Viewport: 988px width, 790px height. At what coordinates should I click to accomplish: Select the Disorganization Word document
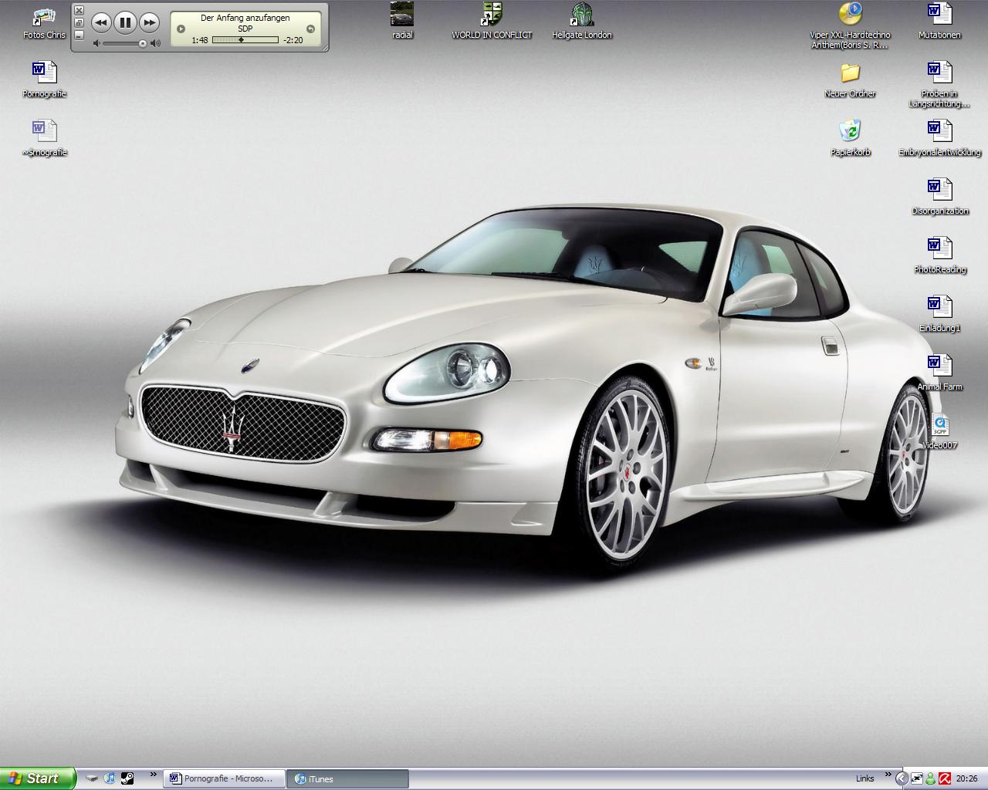(x=939, y=197)
